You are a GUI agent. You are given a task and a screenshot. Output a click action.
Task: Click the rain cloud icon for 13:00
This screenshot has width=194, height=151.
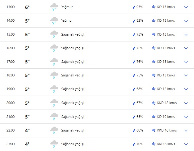54,7
